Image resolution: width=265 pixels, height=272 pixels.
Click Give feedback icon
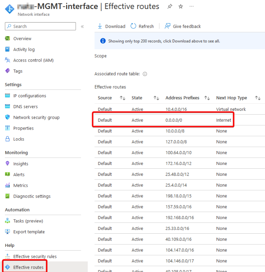tap(167, 26)
